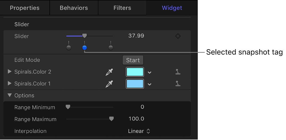The width and height of the screenshot is (286, 140).
Task: Click the eyedropper for Spirals.Color 2
Action: (x=109, y=72)
